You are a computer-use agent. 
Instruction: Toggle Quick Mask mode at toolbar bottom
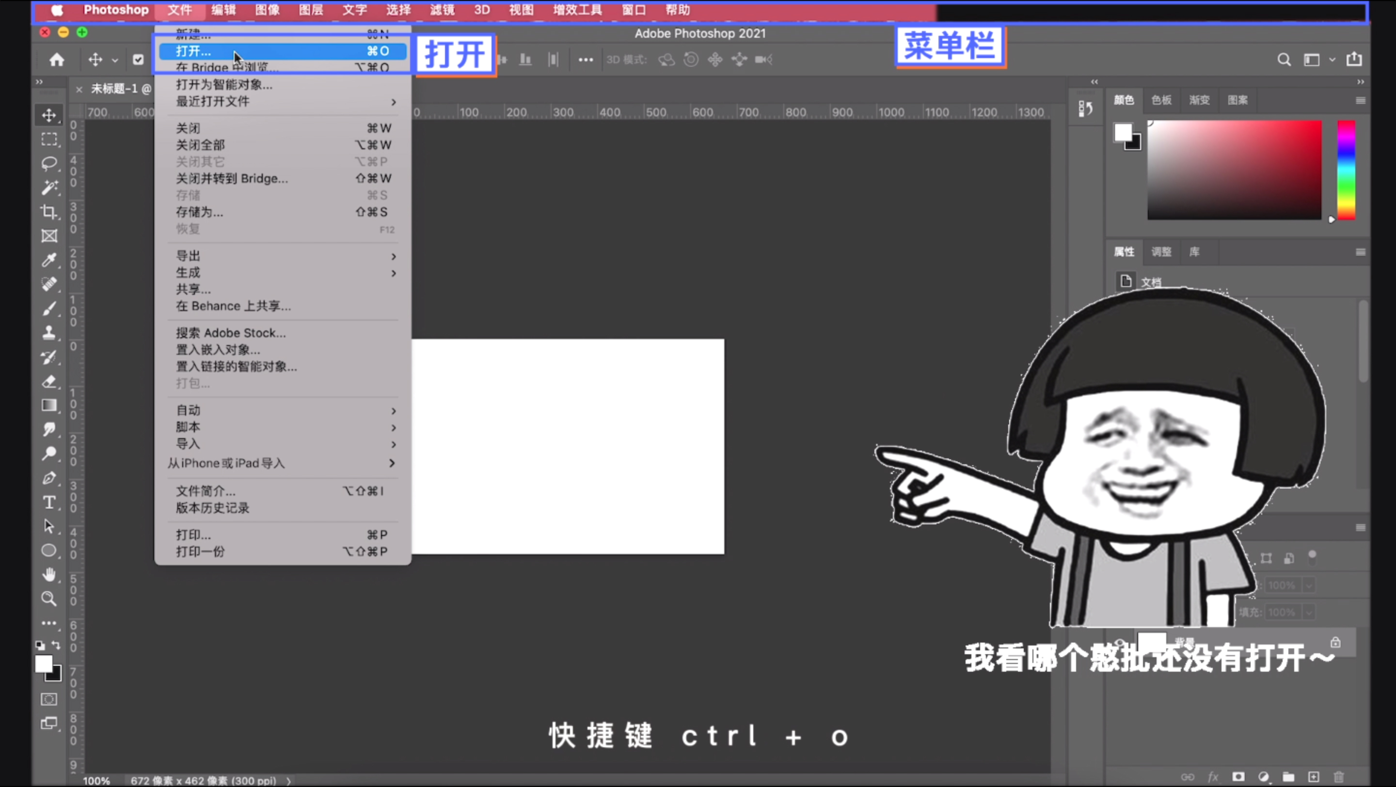click(x=49, y=699)
